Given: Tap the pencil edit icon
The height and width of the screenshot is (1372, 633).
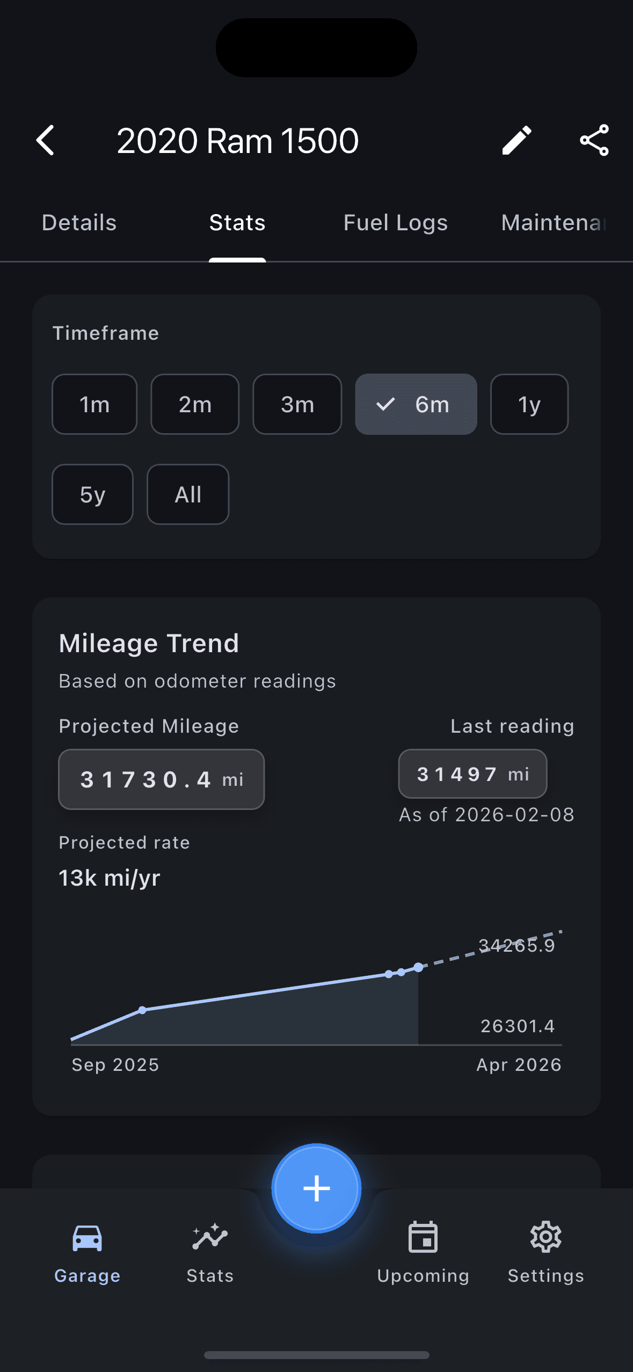Looking at the screenshot, I should tap(516, 141).
